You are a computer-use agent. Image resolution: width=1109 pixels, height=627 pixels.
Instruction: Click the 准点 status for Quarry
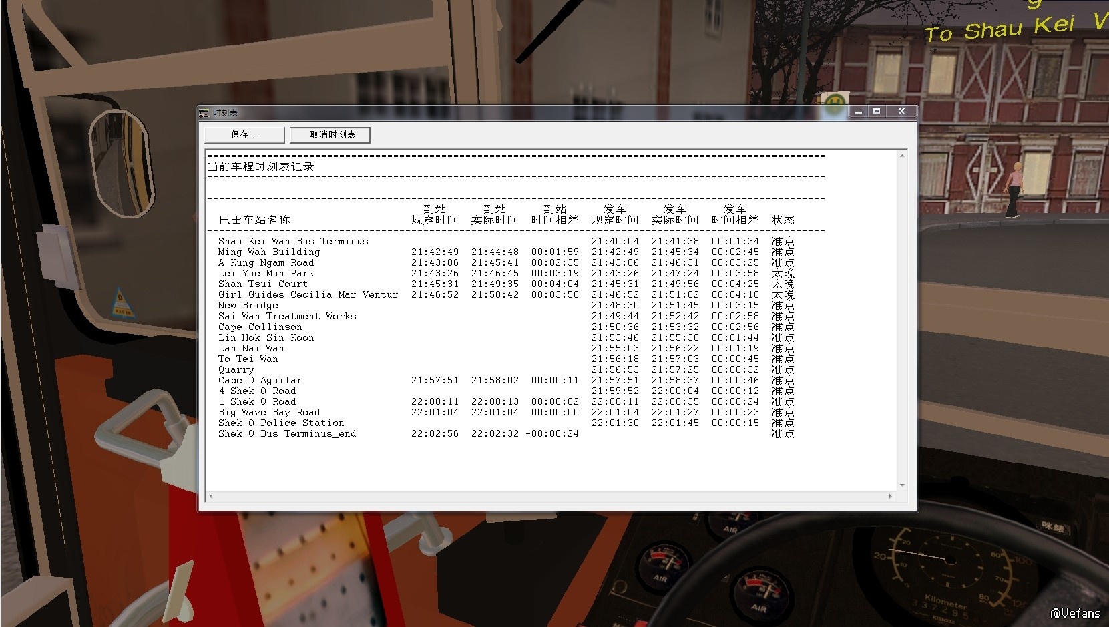click(x=783, y=369)
